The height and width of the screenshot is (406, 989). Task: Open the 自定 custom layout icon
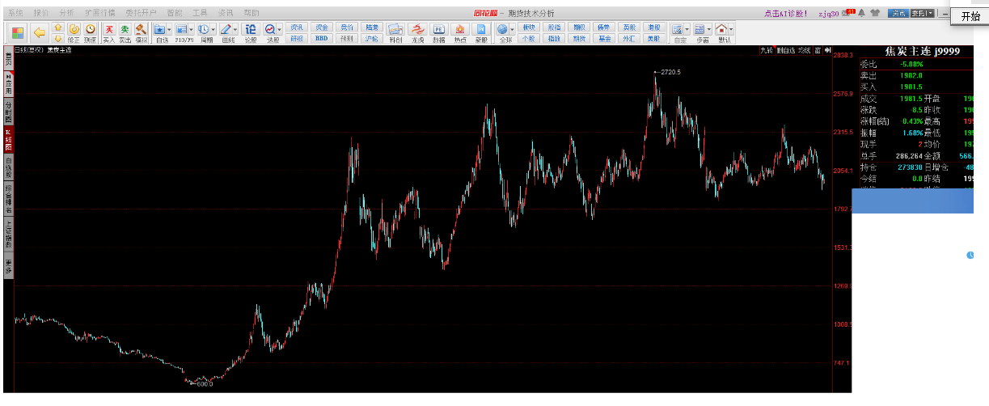678,29
